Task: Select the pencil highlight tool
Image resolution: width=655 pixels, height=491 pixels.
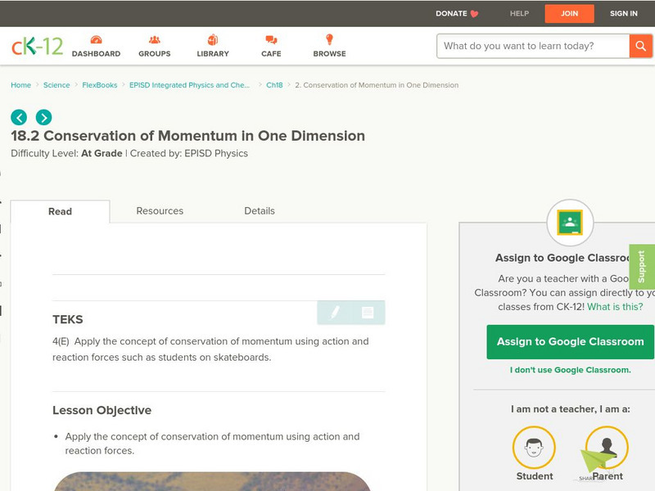Action: (335, 313)
